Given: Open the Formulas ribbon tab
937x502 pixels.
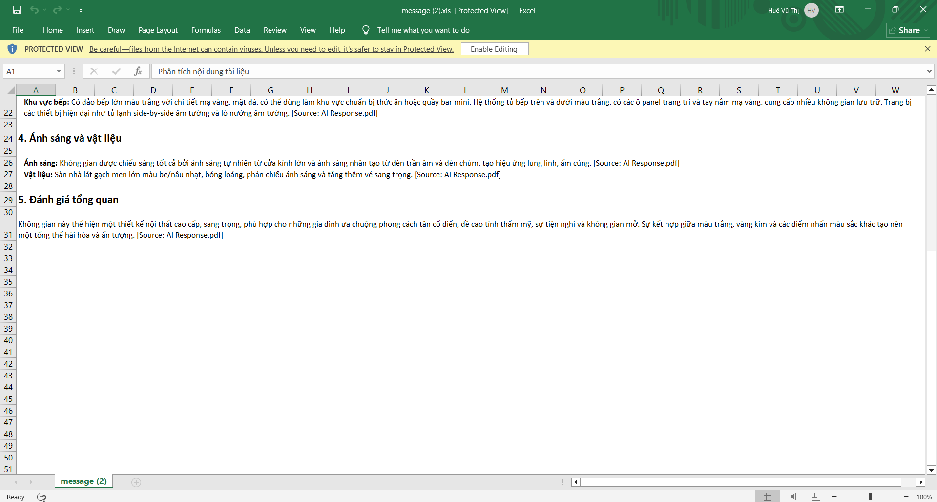Looking at the screenshot, I should click(x=206, y=30).
